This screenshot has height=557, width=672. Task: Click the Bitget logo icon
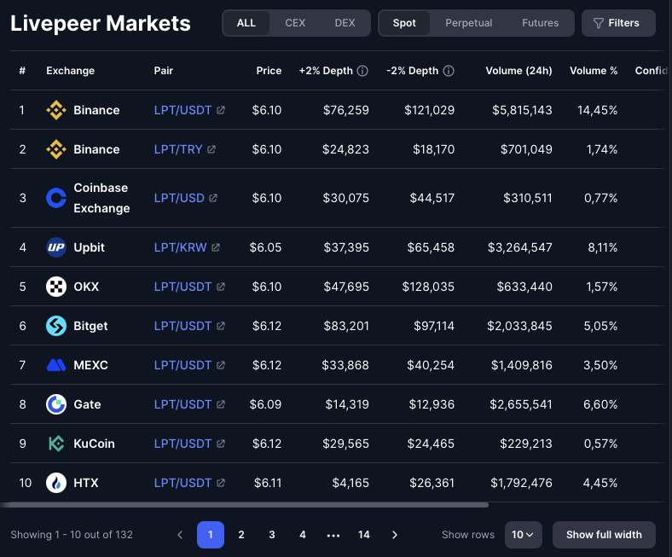click(56, 326)
